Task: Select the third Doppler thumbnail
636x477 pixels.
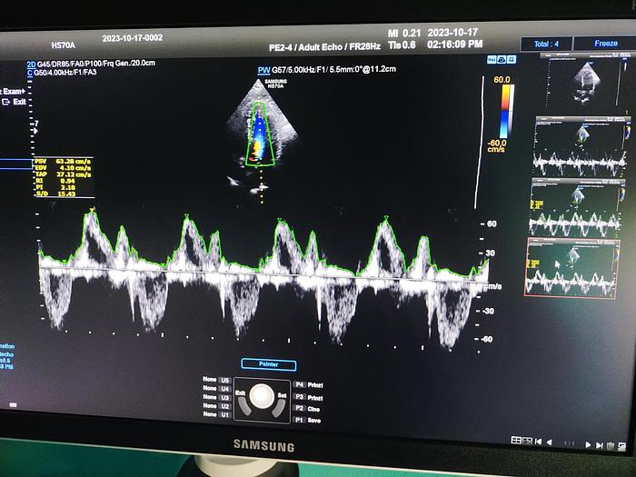Action: [574, 208]
